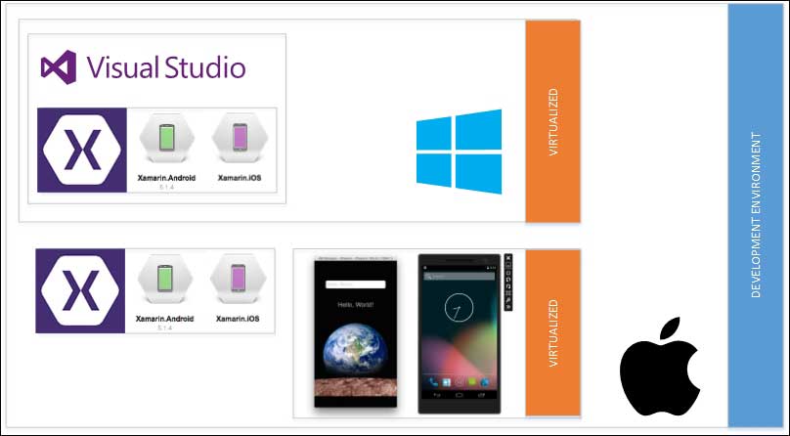This screenshot has width=790, height=436.
Task: Click the "Xamarin.Android" label in lower panel
Action: (165, 319)
